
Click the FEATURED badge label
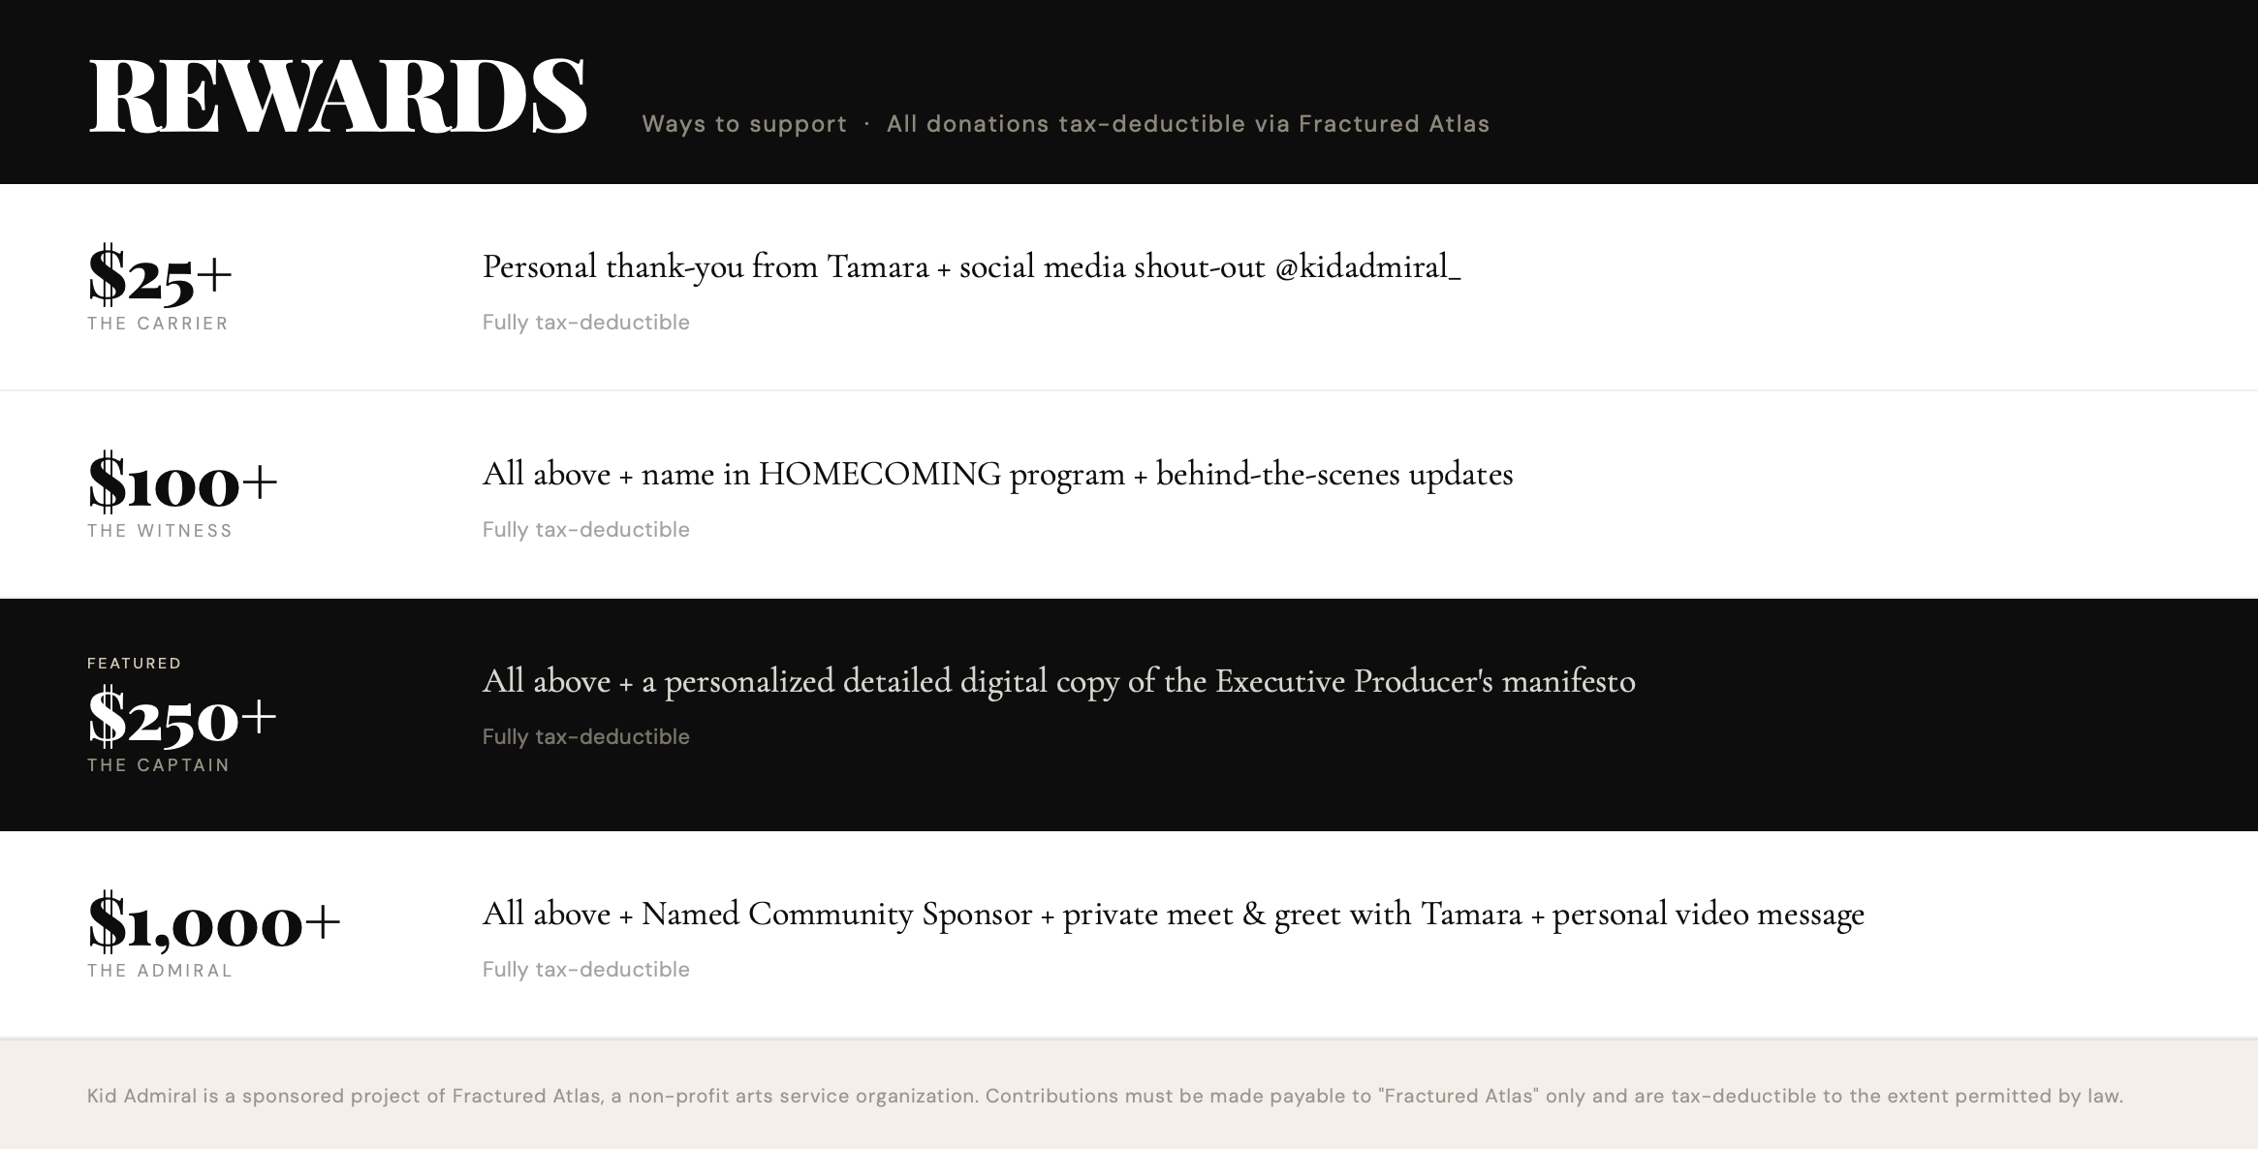coord(135,664)
